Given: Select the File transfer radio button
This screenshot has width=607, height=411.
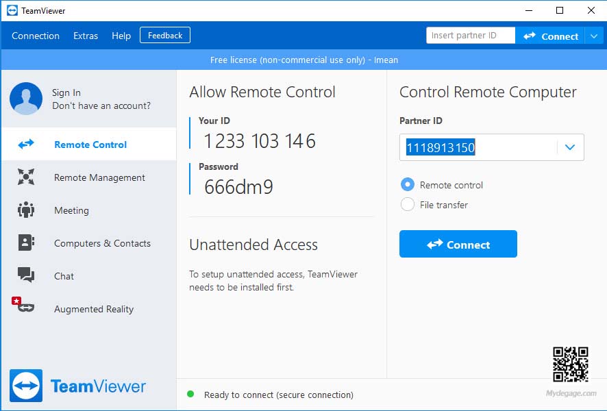Looking at the screenshot, I should [407, 204].
